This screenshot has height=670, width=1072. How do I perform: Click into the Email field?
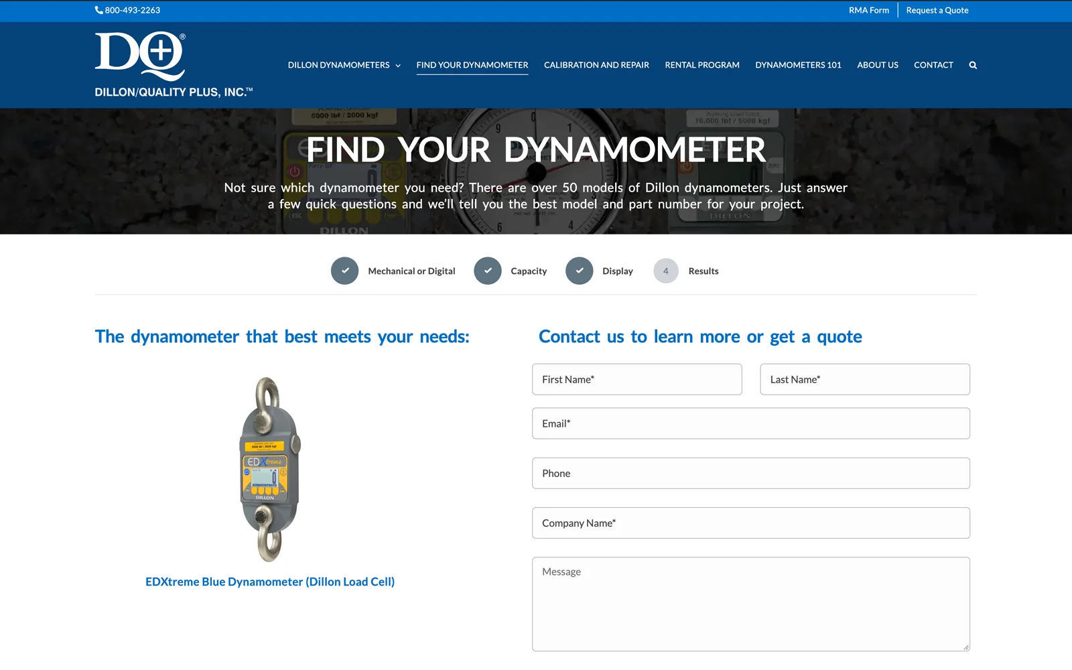[751, 423]
